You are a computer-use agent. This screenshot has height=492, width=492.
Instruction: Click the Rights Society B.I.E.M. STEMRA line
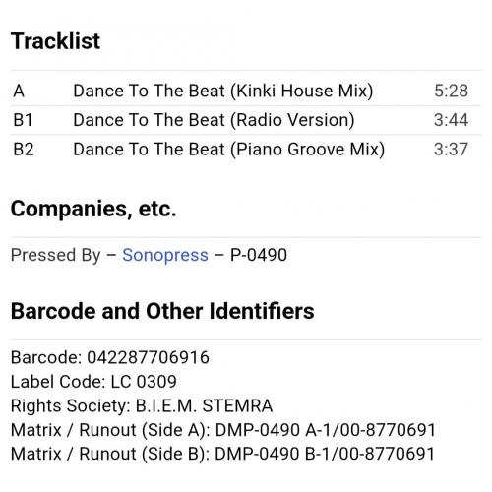142,405
